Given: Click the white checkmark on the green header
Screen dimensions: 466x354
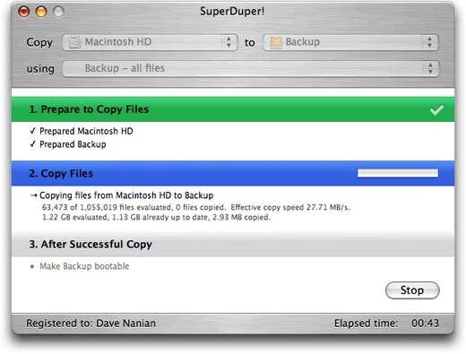Looking at the screenshot, I should (436, 109).
